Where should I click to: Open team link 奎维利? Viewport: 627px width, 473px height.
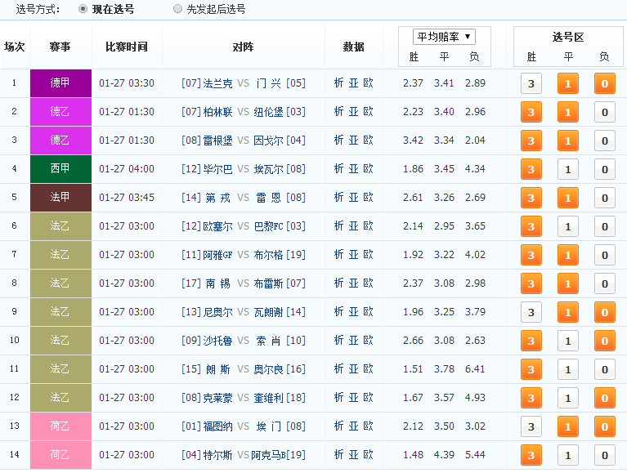(268, 398)
